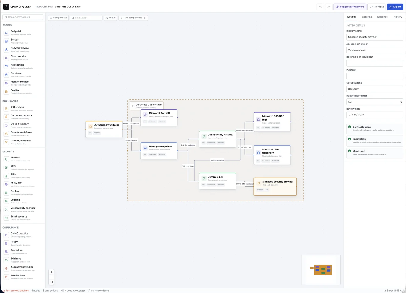Undo the last change
This screenshot has width=406, height=293.
[x=320, y=7]
